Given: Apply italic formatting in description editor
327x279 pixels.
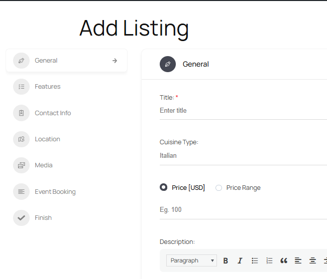Looking at the screenshot, I should point(240,260).
